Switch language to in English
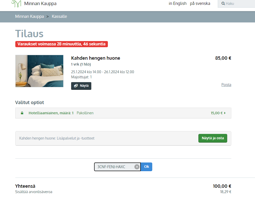This screenshot has width=255, height=201. [177, 3]
